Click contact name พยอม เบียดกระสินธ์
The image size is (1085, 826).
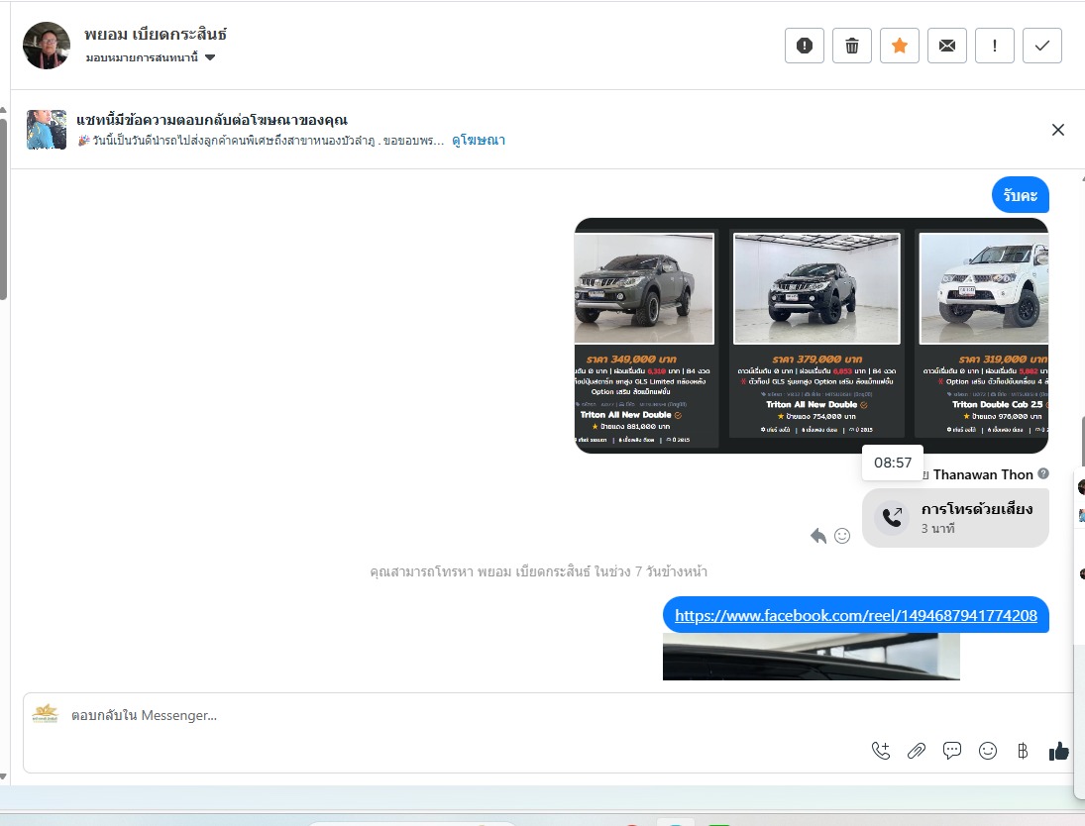[x=156, y=34]
